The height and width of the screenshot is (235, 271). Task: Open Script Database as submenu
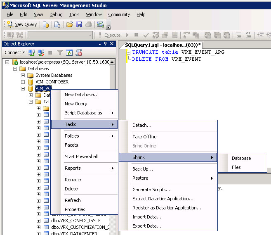tap(84, 113)
